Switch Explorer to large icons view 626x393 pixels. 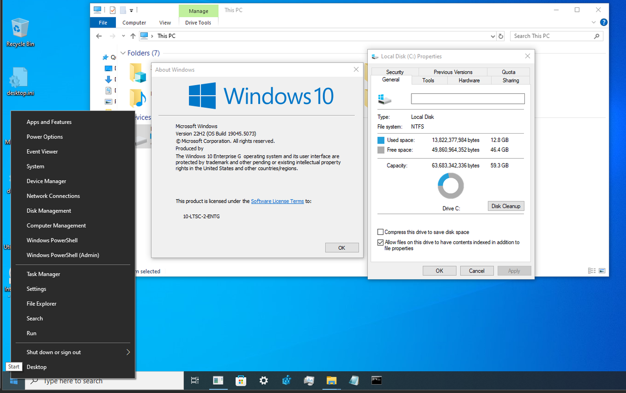pos(602,271)
